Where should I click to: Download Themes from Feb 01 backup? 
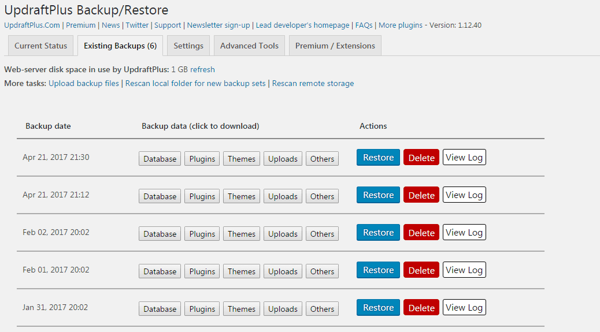click(242, 271)
